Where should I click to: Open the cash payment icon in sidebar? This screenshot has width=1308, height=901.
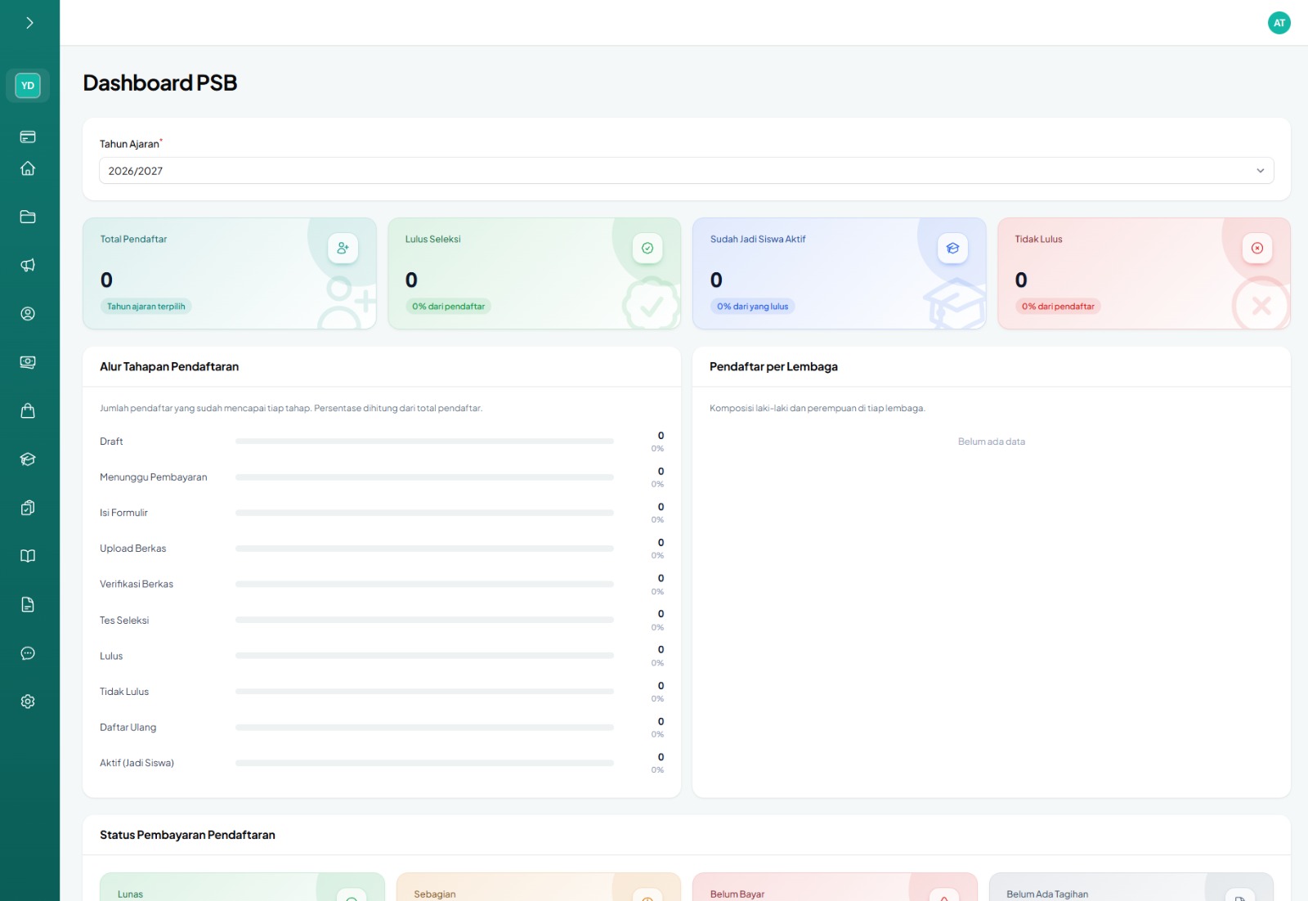click(x=28, y=362)
